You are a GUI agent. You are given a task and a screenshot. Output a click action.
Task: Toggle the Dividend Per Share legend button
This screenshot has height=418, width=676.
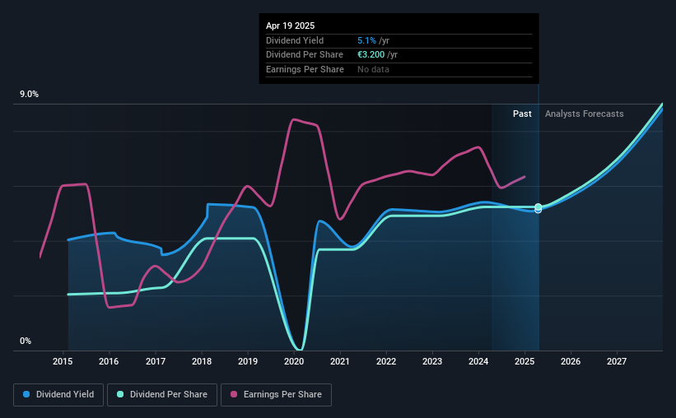[162, 395]
